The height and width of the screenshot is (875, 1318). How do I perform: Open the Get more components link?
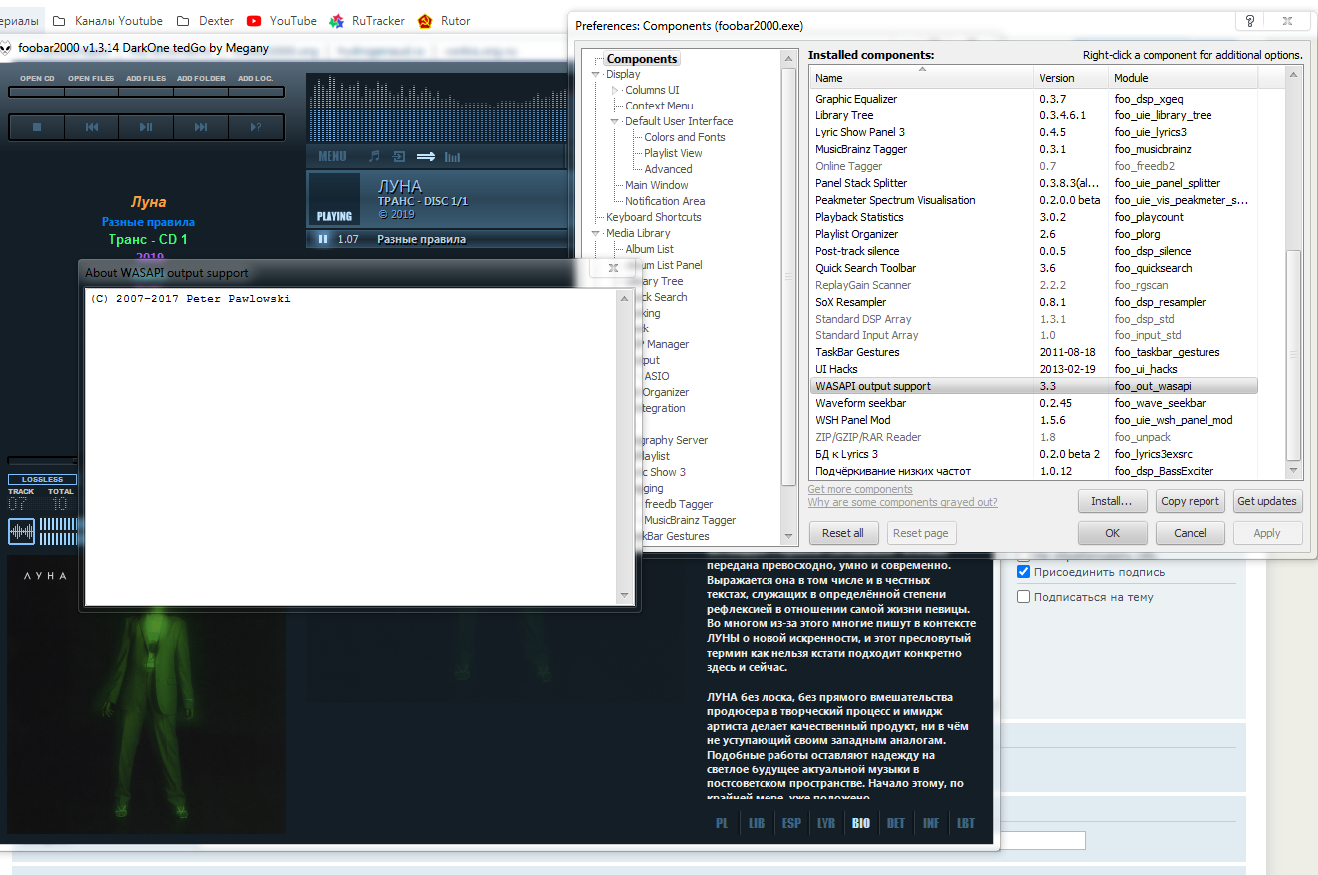coord(859,489)
